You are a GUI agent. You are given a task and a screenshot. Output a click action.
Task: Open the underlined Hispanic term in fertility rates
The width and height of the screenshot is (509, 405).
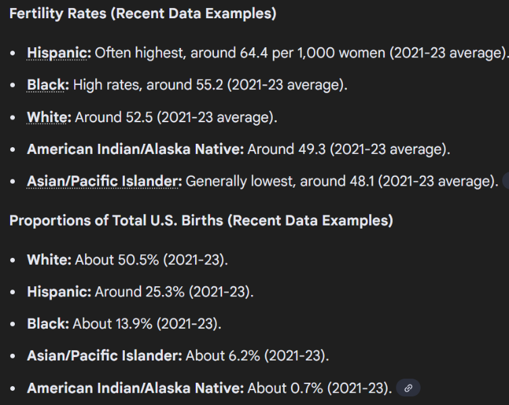[x=59, y=53]
